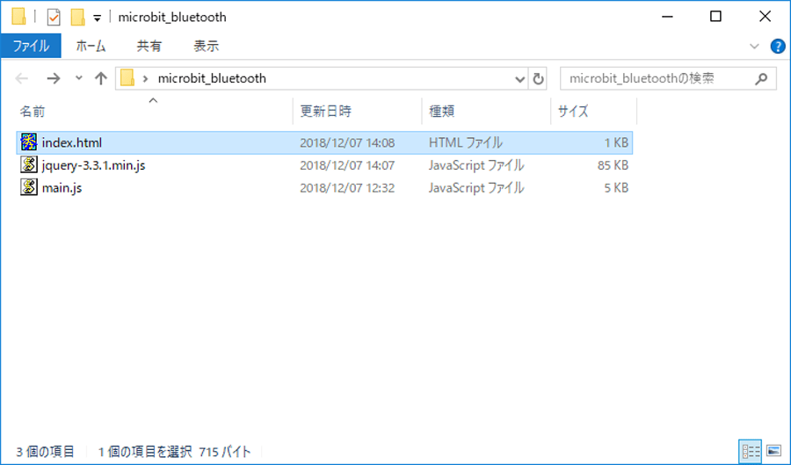Select the jquery-3.3.1.min.js file name
Viewport: 791px width, 465px height.
[93, 165]
